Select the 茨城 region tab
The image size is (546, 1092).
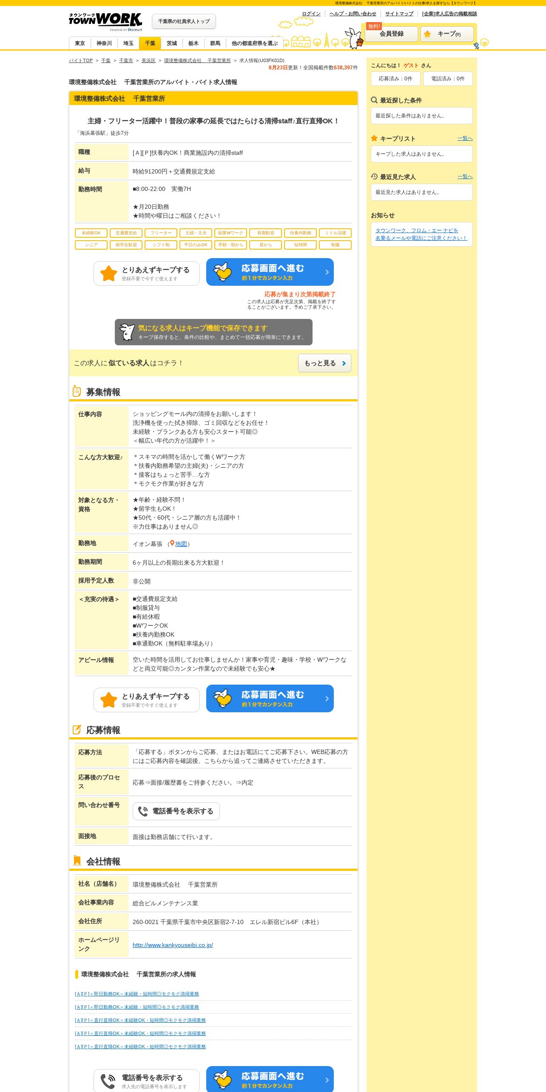(171, 43)
